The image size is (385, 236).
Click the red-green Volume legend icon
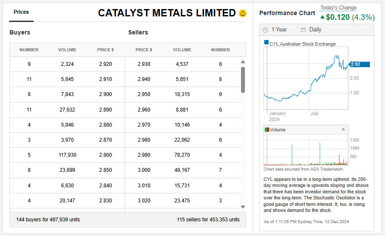coord(266,130)
